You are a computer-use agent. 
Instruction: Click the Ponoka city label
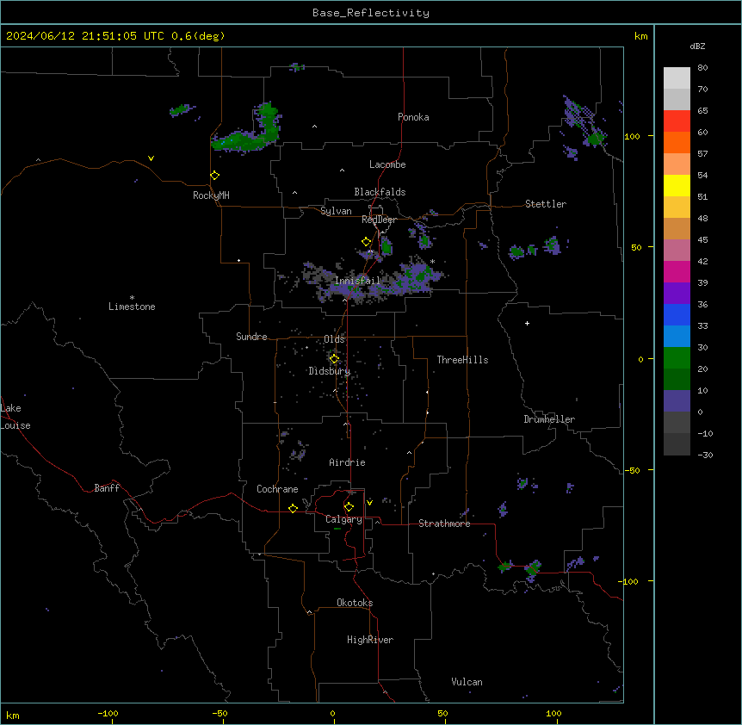(x=413, y=117)
